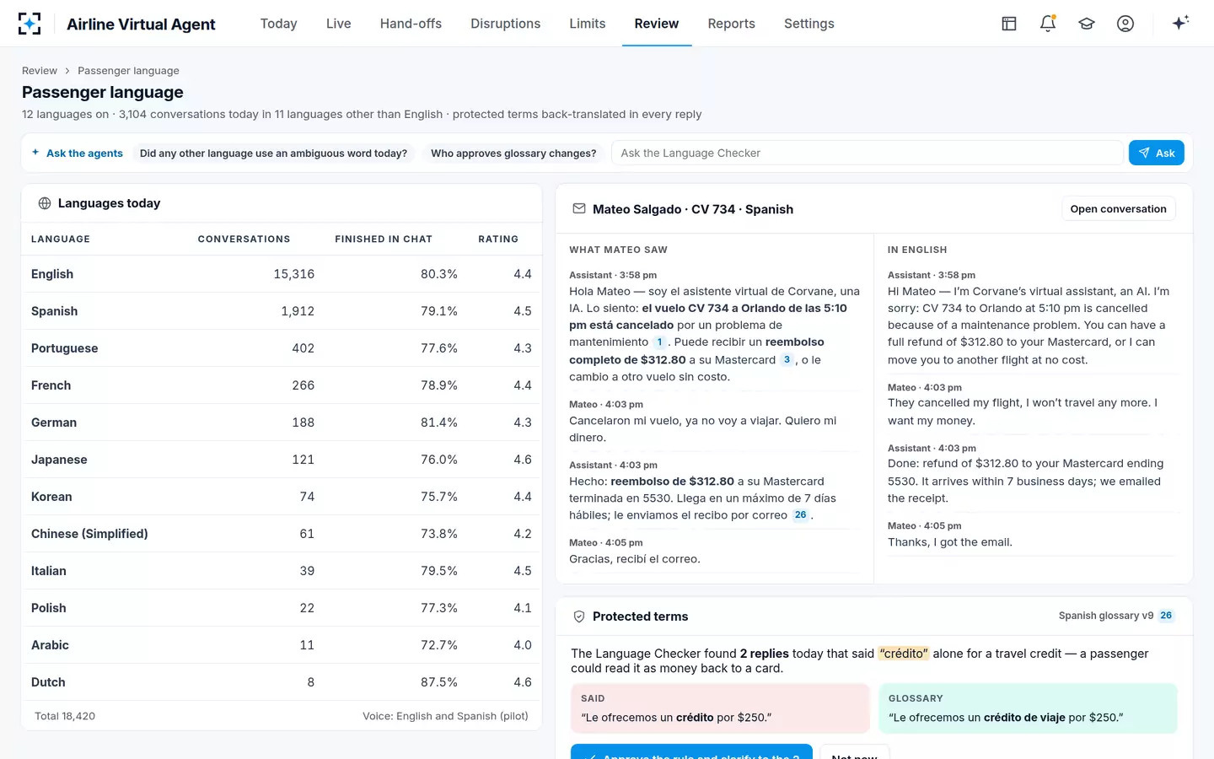Screen dimensions: 1214x759
Task: Click the shield icon beside Protected terms
Action: (579, 616)
